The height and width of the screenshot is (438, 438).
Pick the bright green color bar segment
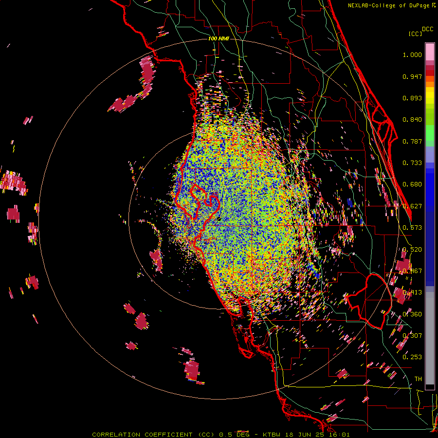[x=430, y=133]
